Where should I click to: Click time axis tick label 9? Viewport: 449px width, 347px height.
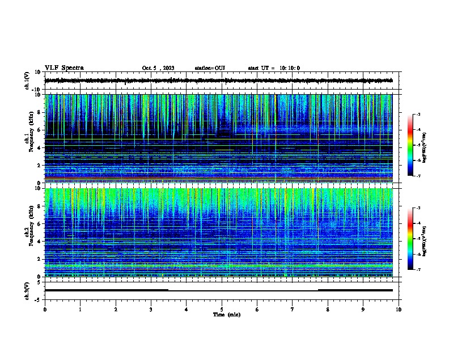tap(363, 310)
